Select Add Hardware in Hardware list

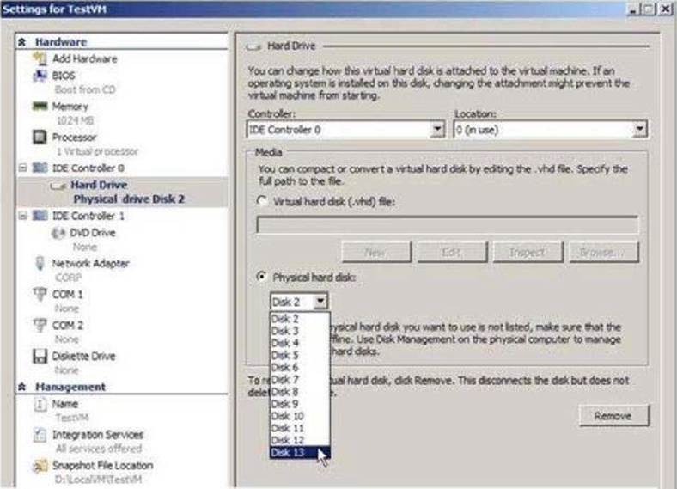85,58
